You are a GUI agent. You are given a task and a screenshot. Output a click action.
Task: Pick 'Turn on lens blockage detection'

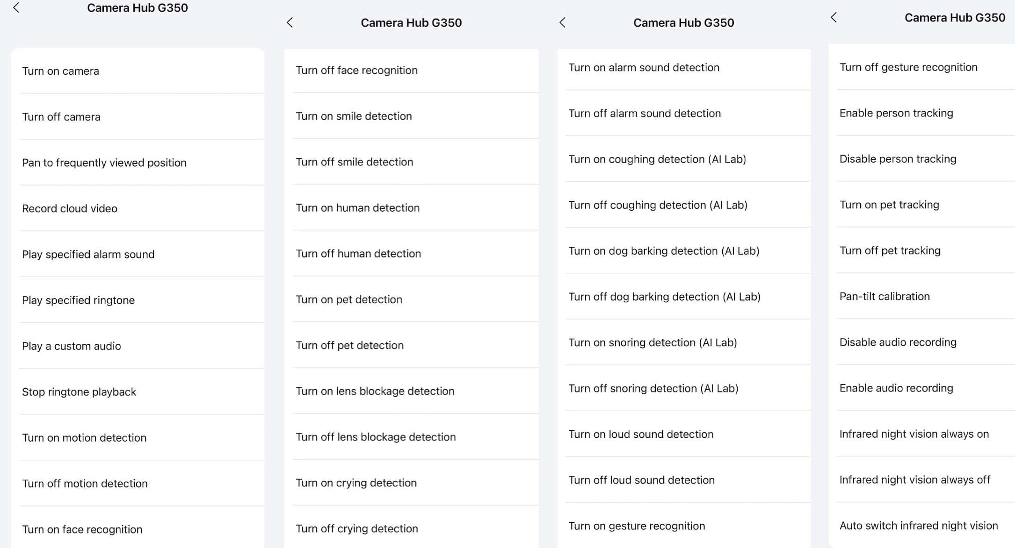point(375,391)
